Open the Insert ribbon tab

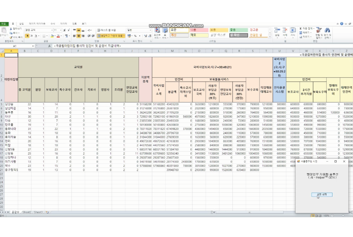(x=21, y=24)
